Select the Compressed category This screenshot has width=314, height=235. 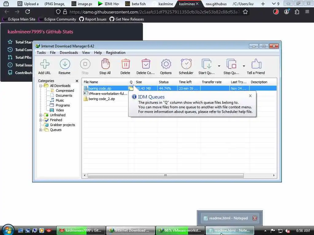point(65,91)
